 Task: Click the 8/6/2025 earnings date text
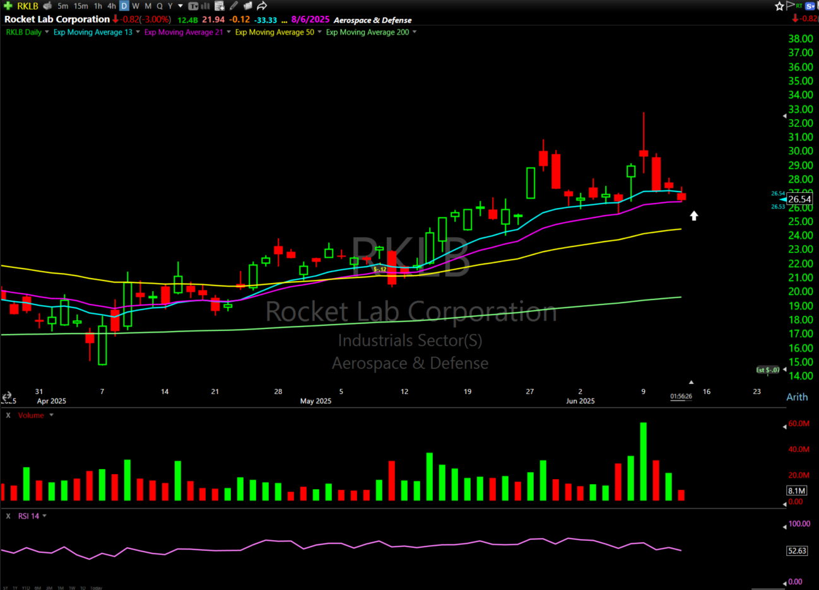coord(310,20)
